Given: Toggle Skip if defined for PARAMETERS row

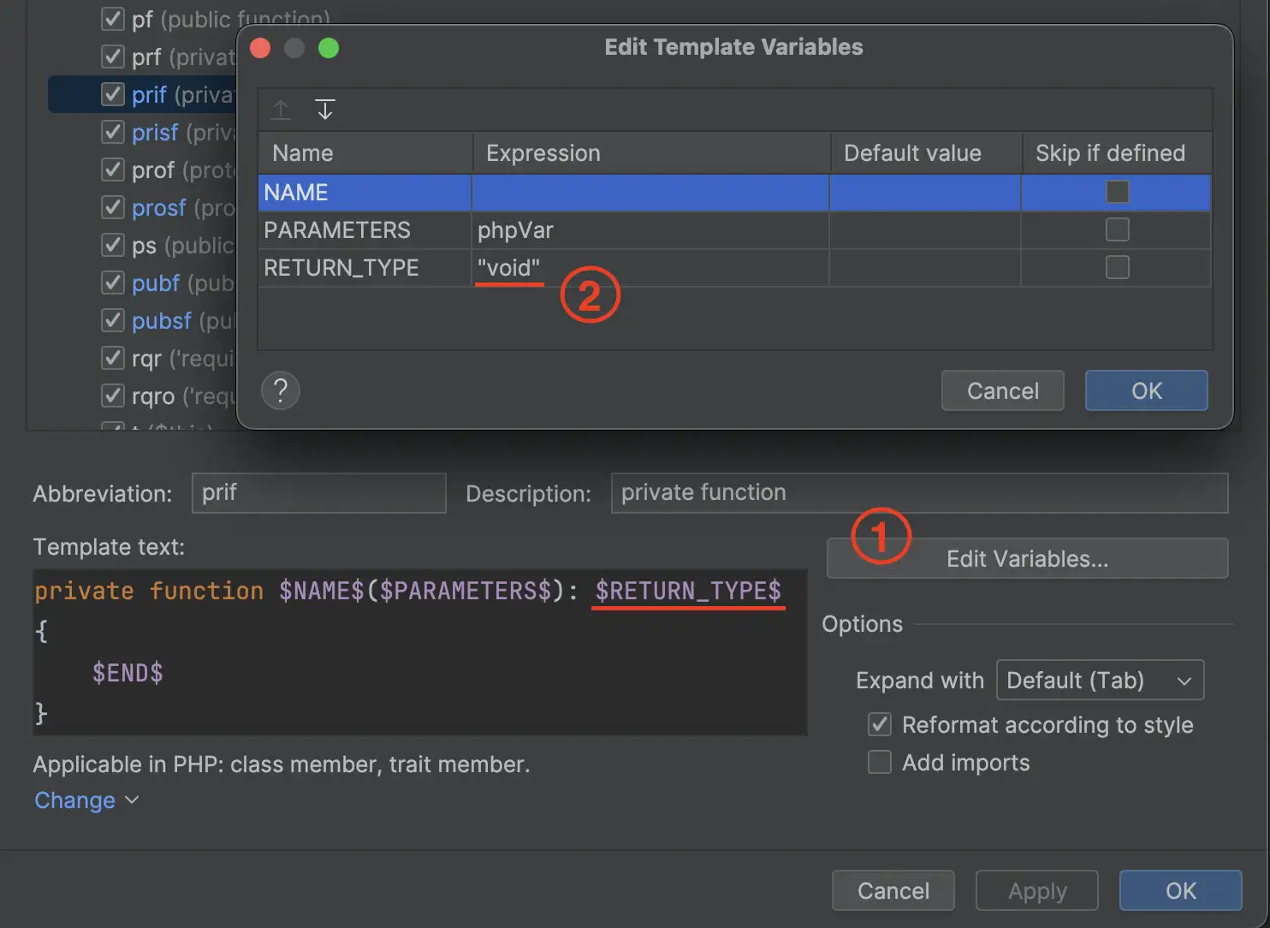Looking at the screenshot, I should coord(1117,229).
